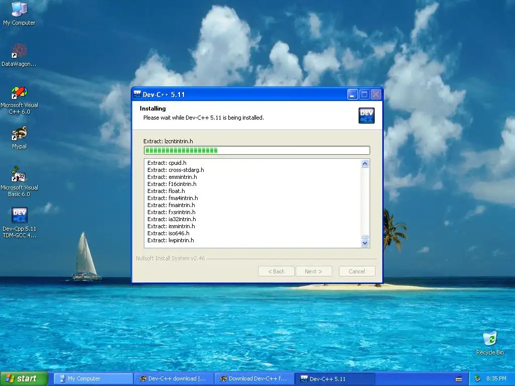Click the system tray network icon
The image size is (515, 386).
pos(478,379)
